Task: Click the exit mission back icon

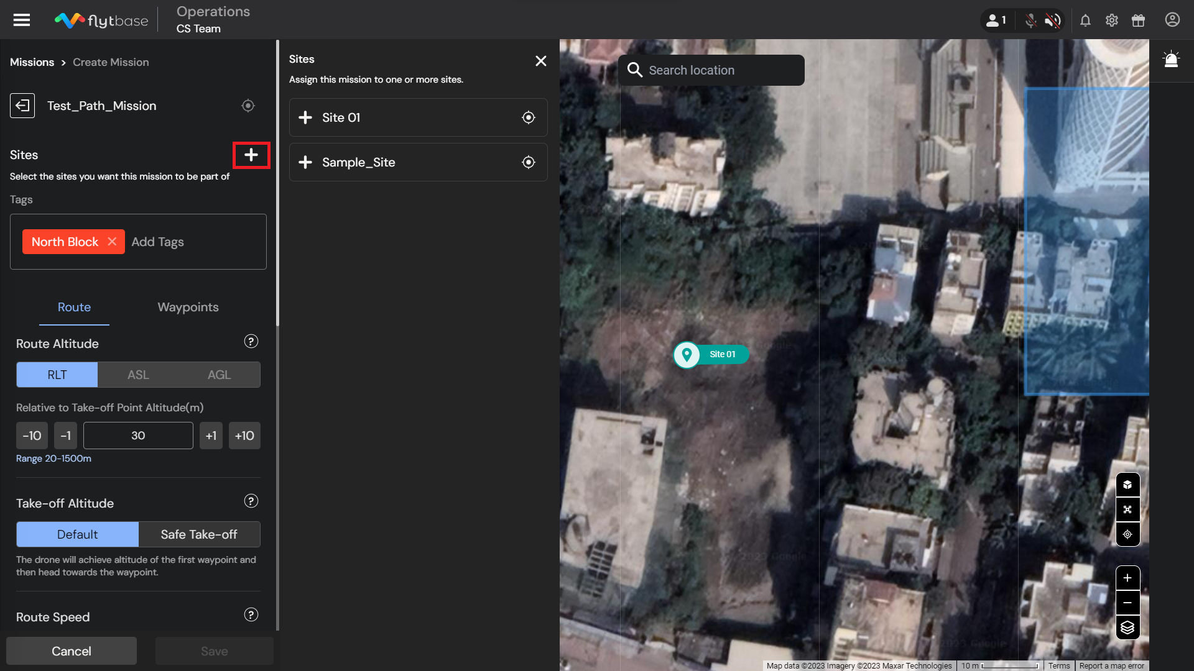Action: [22, 106]
